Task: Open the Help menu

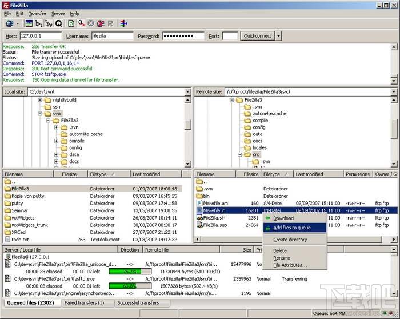Action: 74,14
